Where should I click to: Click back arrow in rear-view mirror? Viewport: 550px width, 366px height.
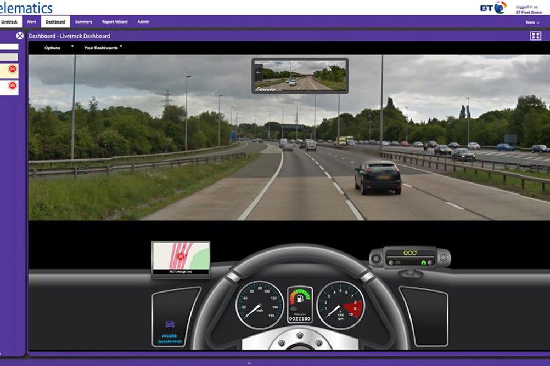coord(259,72)
